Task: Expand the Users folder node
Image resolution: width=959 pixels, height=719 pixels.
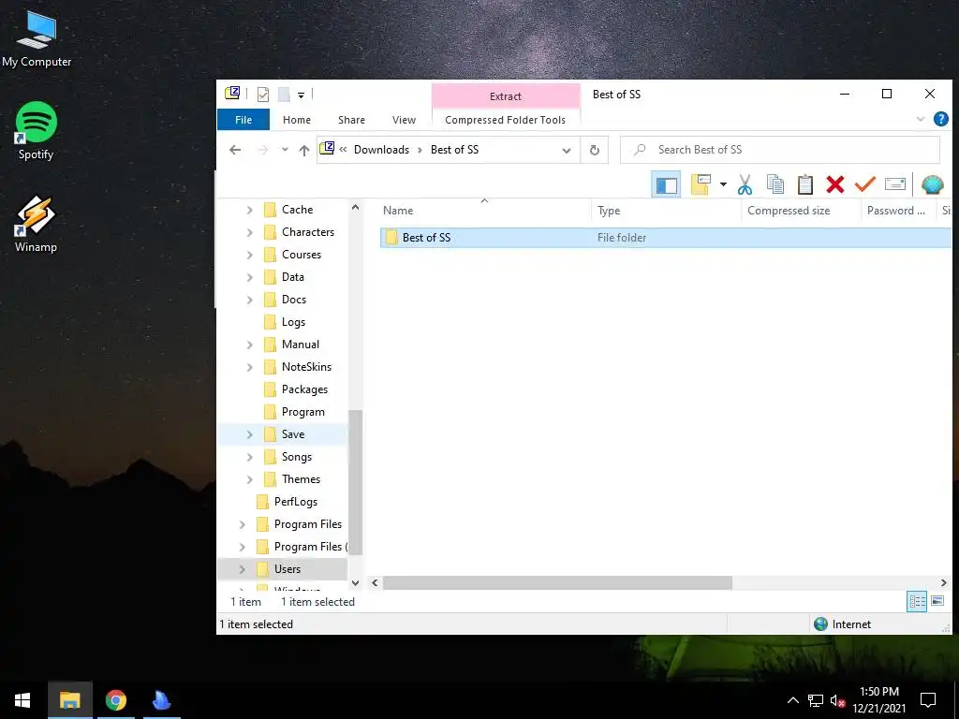Action: pyautogui.click(x=243, y=569)
